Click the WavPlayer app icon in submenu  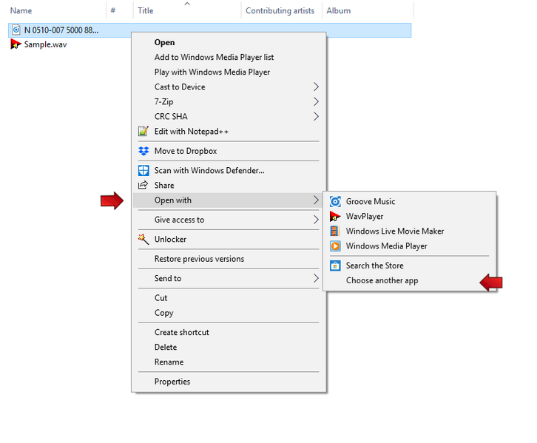coord(335,217)
